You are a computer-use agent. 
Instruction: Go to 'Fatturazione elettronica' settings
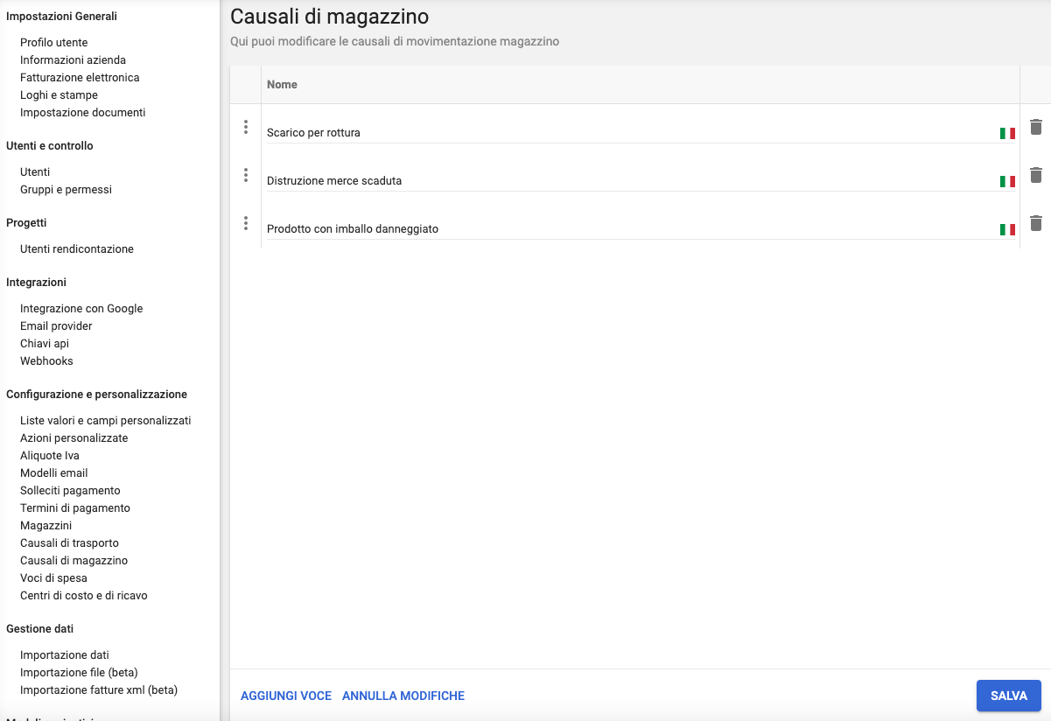(x=80, y=78)
